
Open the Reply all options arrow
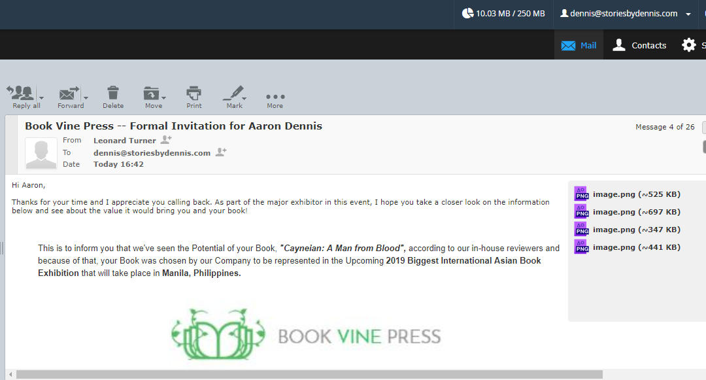41,97
